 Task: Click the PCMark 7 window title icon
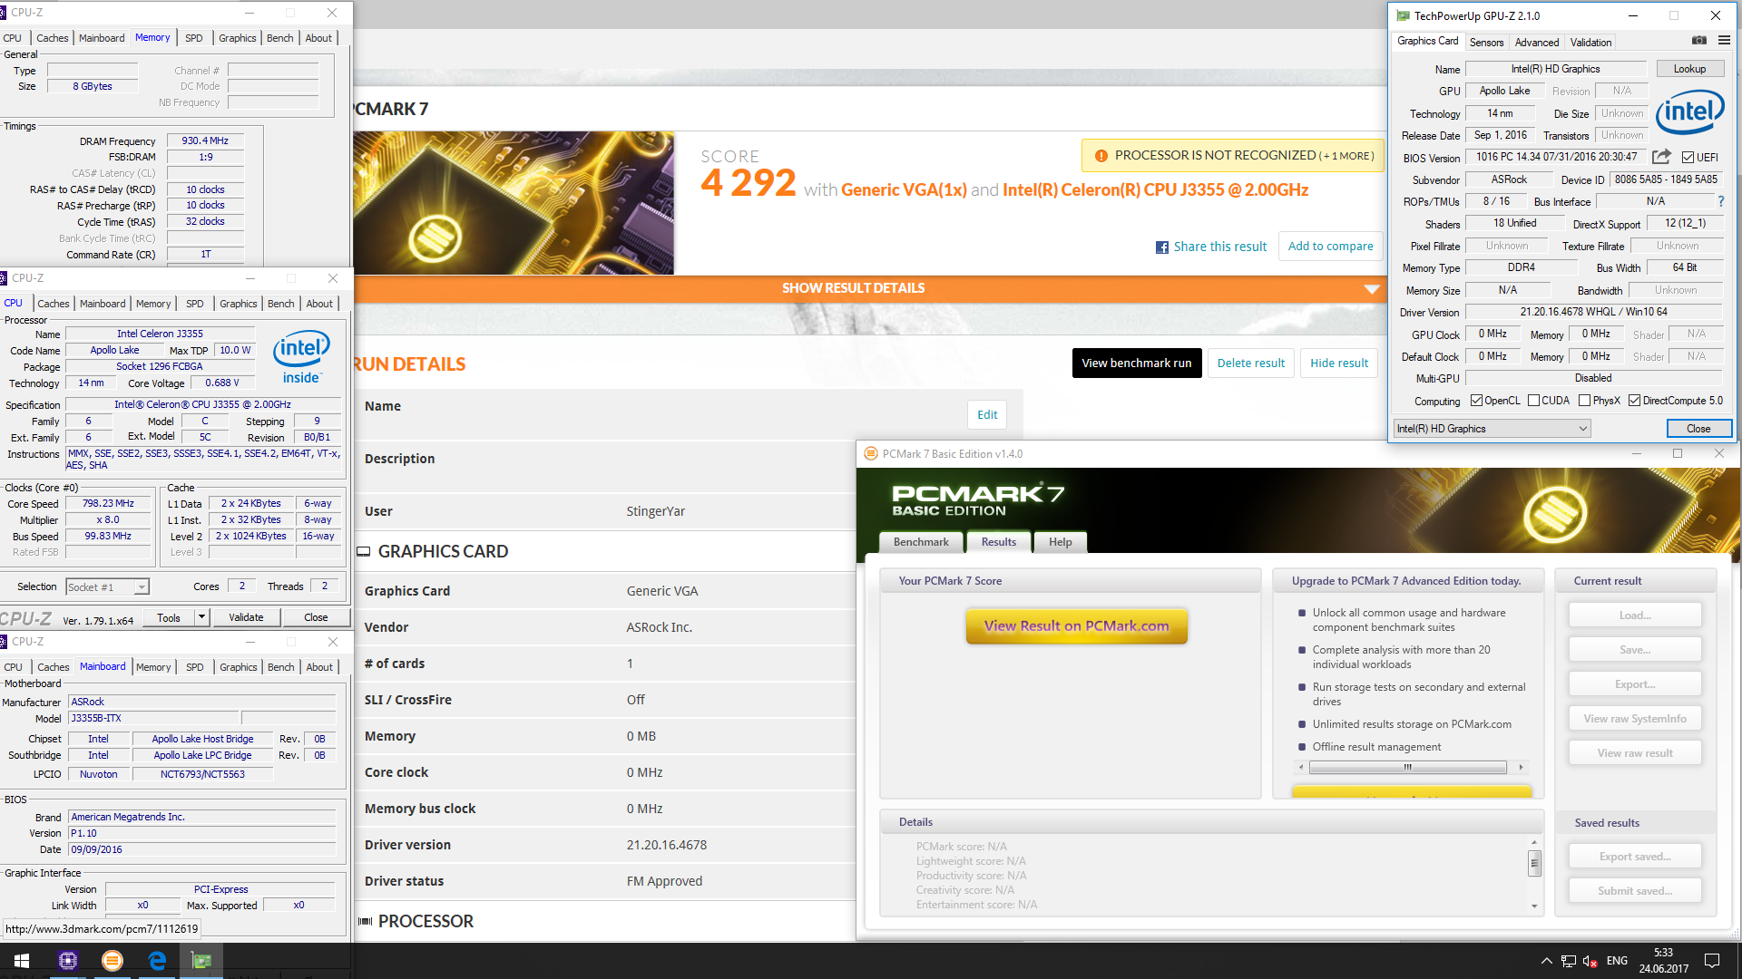tap(871, 453)
